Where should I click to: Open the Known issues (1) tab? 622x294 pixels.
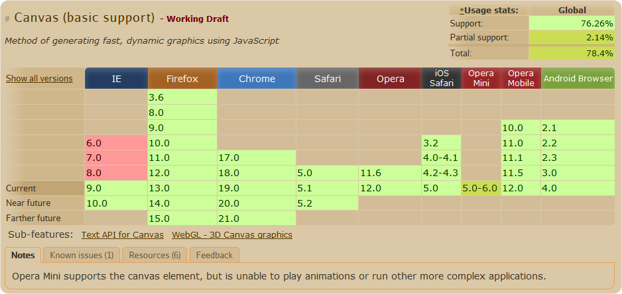tap(82, 255)
